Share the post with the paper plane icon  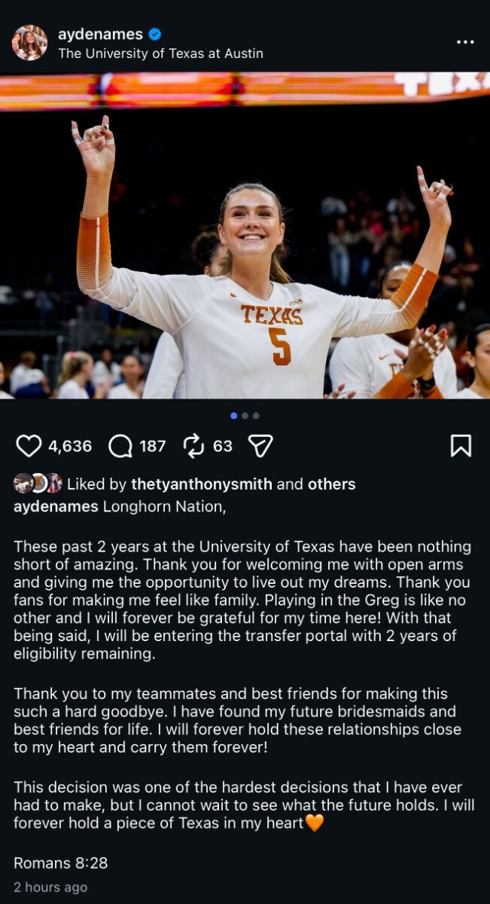click(260, 446)
